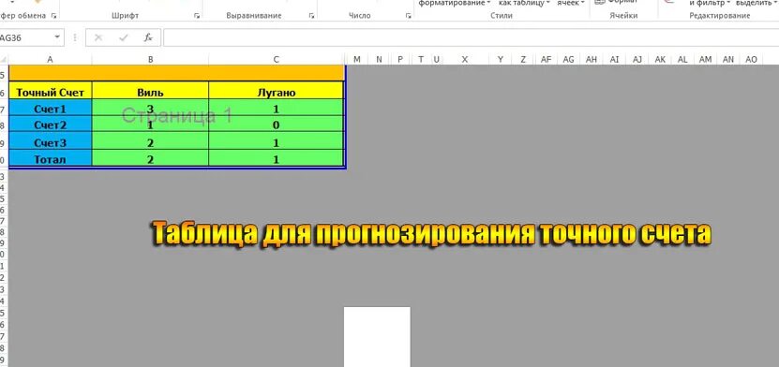The width and height of the screenshot is (779, 367).
Task: Select the Точный Счет header cell
Action: pos(51,90)
